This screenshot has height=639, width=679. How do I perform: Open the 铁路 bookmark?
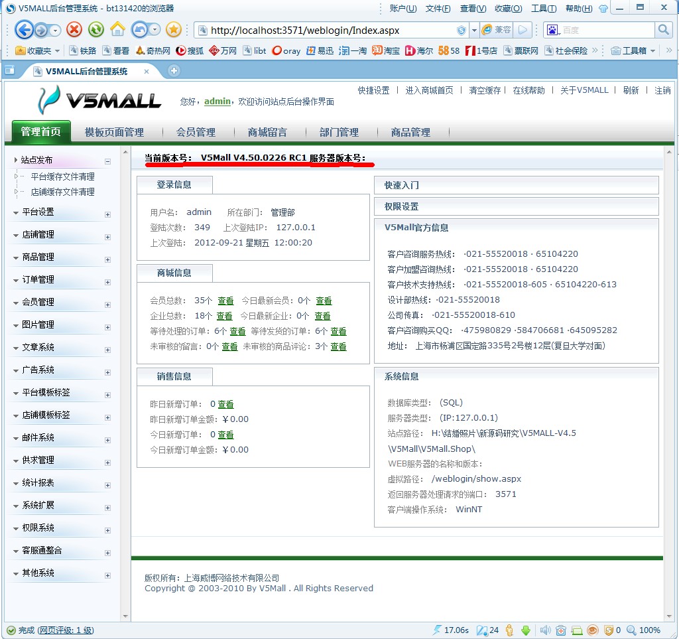click(x=83, y=50)
